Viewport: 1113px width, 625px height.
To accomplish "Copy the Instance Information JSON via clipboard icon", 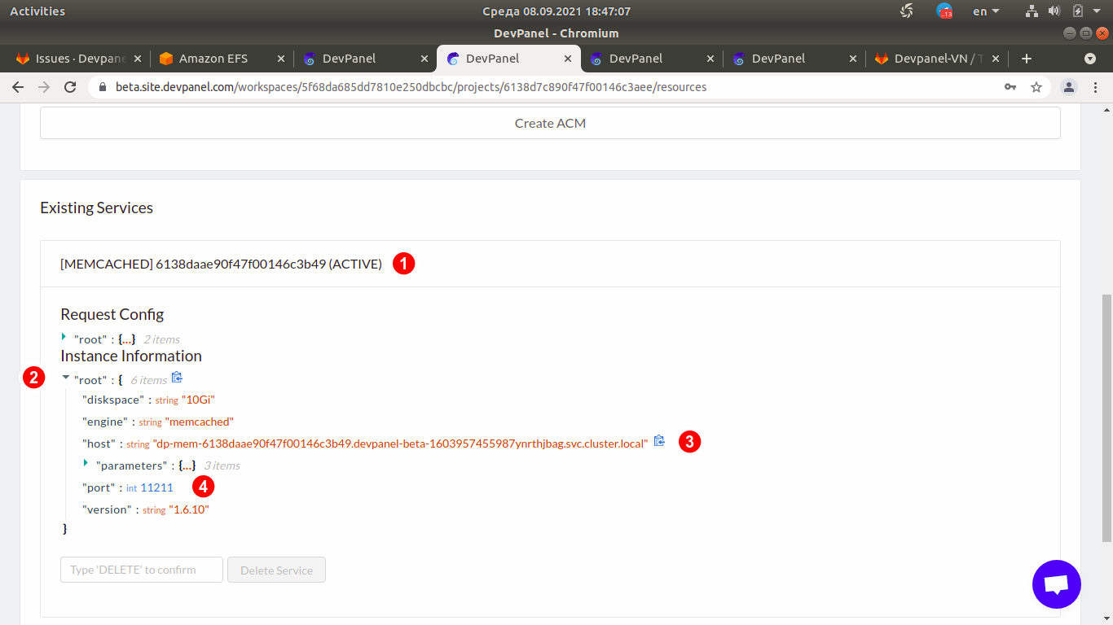I will click(x=177, y=378).
